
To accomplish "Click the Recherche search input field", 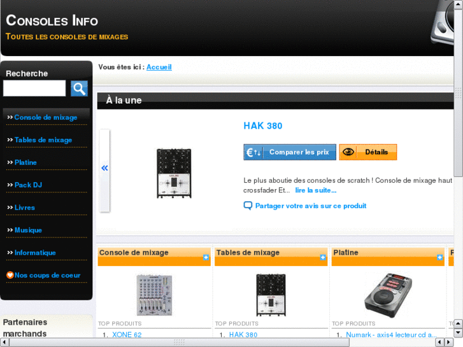I will click(34, 88).
